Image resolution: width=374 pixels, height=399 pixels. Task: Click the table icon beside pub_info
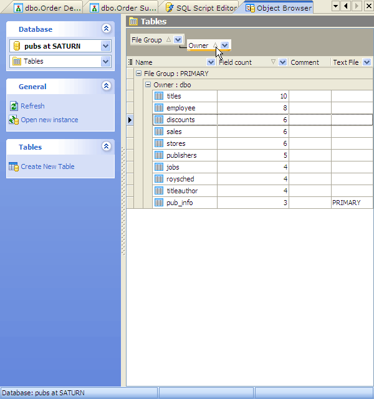[x=159, y=203]
